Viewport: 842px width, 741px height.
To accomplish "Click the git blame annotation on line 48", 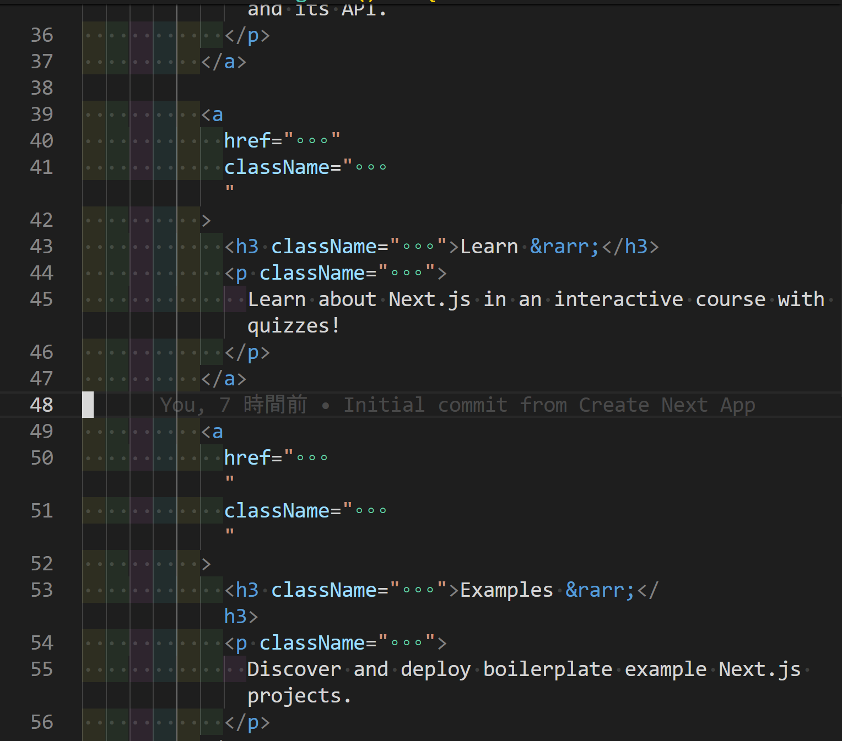I will click(x=457, y=405).
